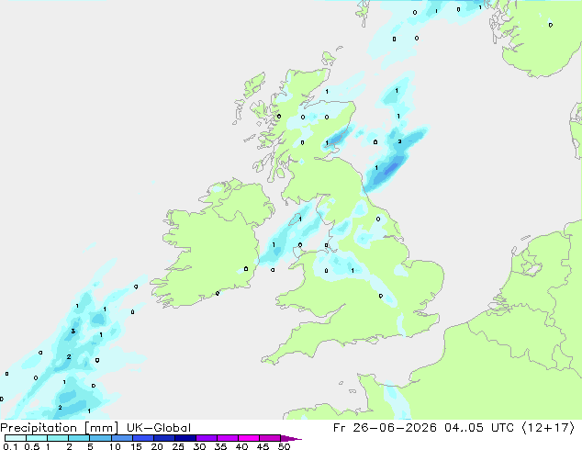
Task: Click the "04..05 UTC" time text
Action: pos(479,428)
